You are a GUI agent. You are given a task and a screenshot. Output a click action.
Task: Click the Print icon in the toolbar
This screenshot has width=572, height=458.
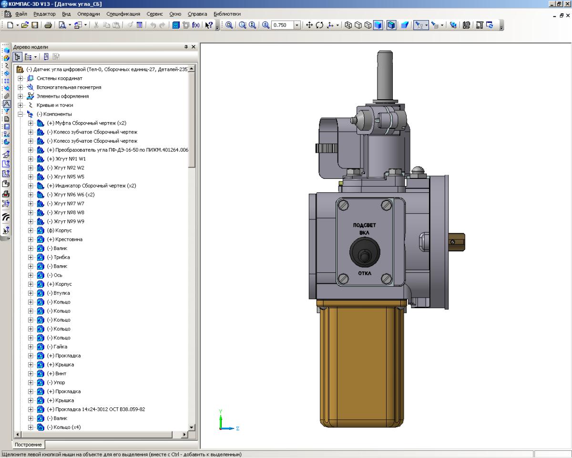click(x=48, y=25)
